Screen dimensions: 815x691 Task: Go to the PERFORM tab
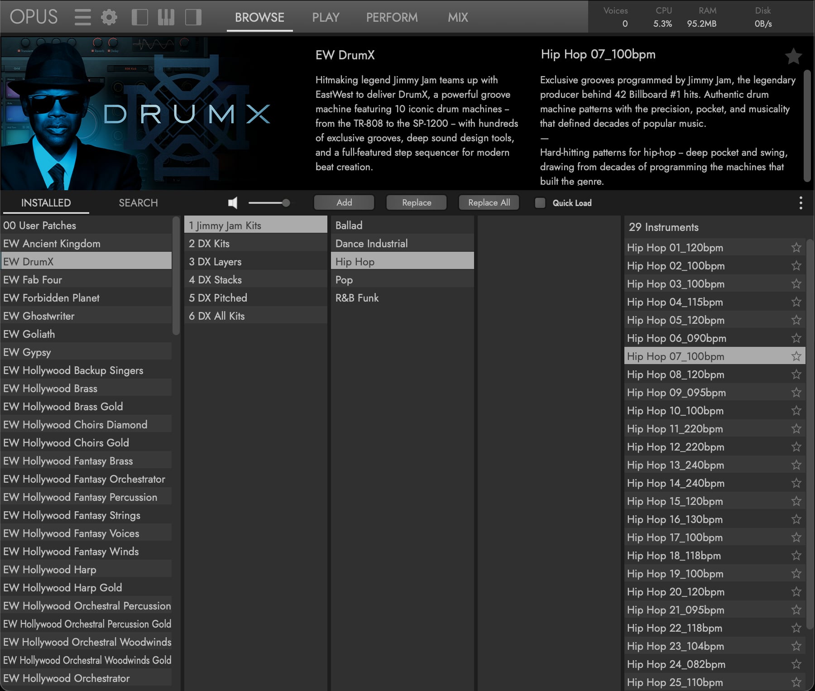tap(392, 18)
